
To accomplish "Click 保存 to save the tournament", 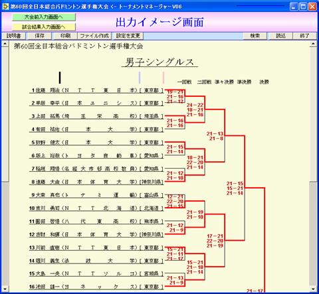I will pos(39,36).
